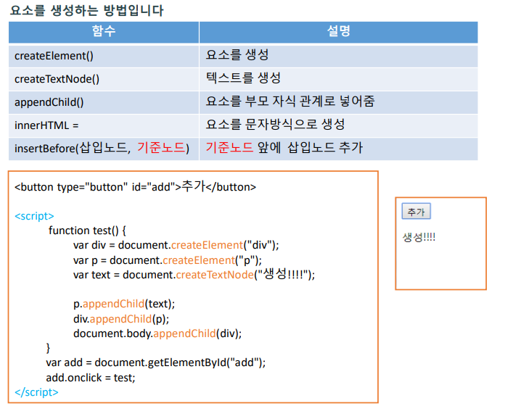Click the var text = document.createTextNode line
This screenshot has height=406, width=505.
pos(194,275)
